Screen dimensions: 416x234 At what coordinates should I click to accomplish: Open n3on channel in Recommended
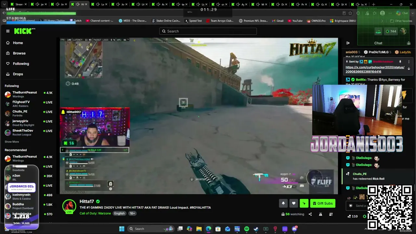(29, 177)
